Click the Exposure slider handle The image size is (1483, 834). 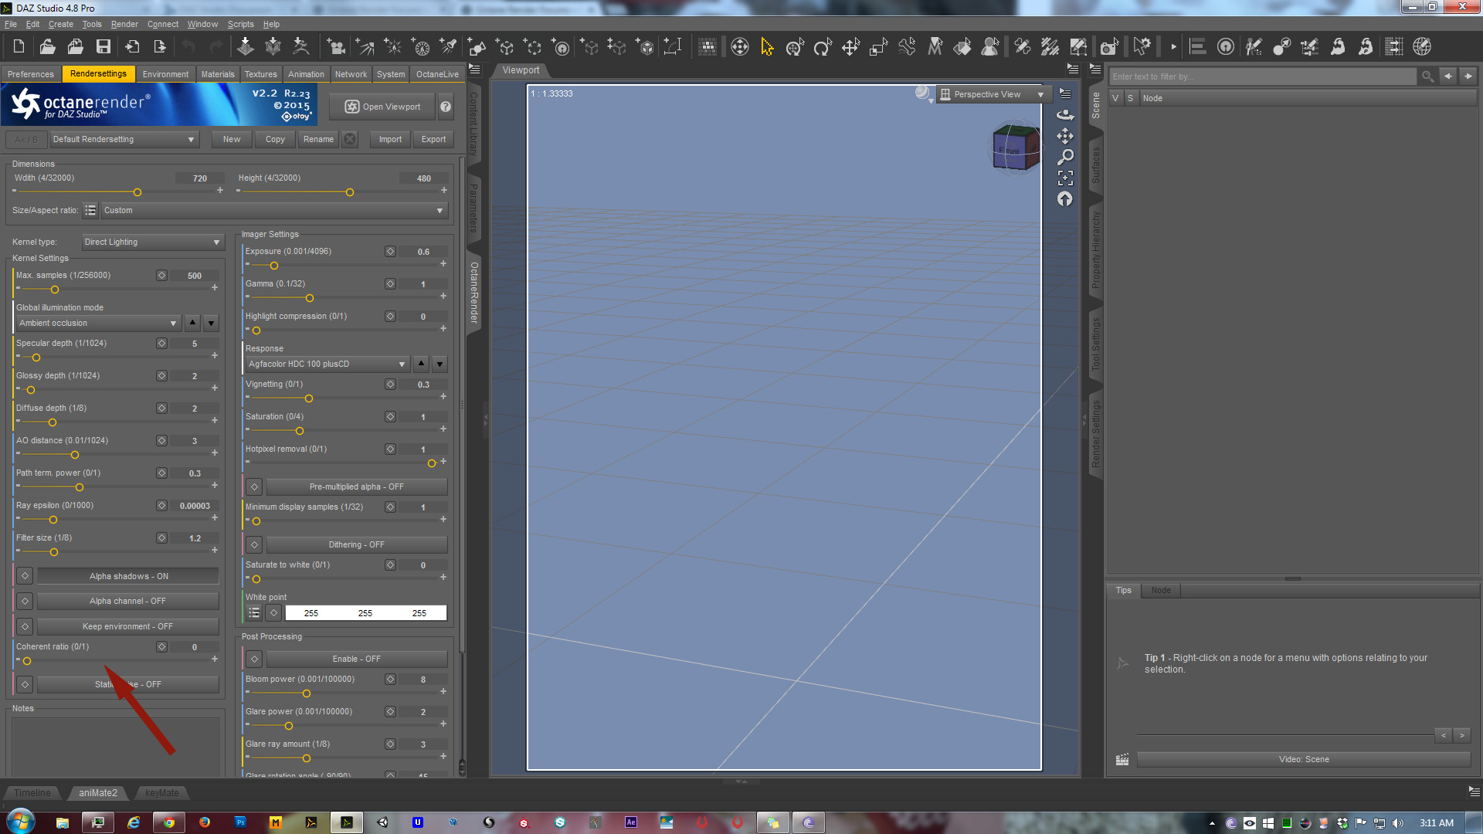click(274, 266)
